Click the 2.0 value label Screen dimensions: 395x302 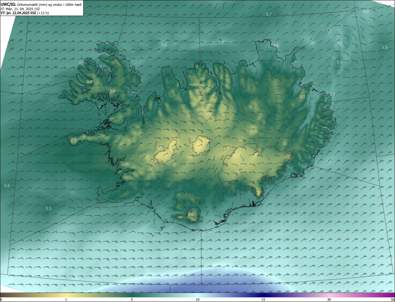tap(209, 114)
